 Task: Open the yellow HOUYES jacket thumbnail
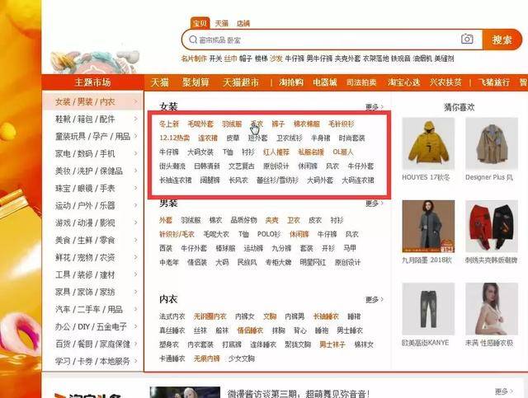[428, 143]
